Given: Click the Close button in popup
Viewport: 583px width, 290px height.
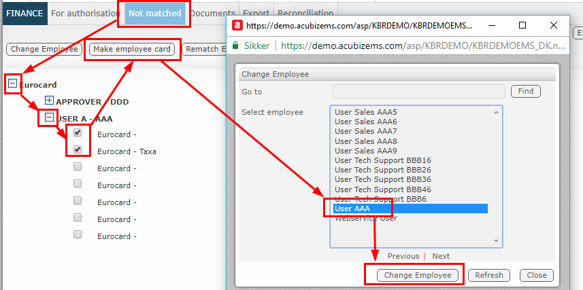Looking at the screenshot, I should click(x=537, y=275).
